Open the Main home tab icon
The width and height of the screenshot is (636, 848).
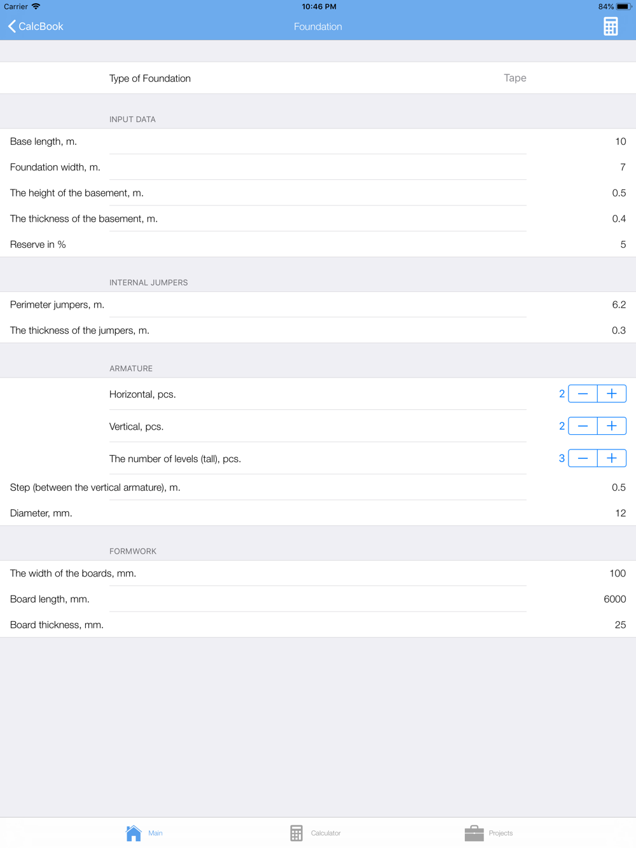coord(134,833)
